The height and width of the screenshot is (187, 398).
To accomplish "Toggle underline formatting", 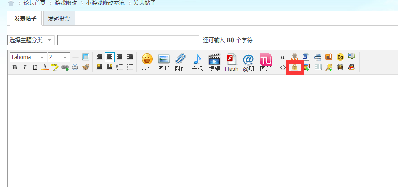I will point(35,68).
